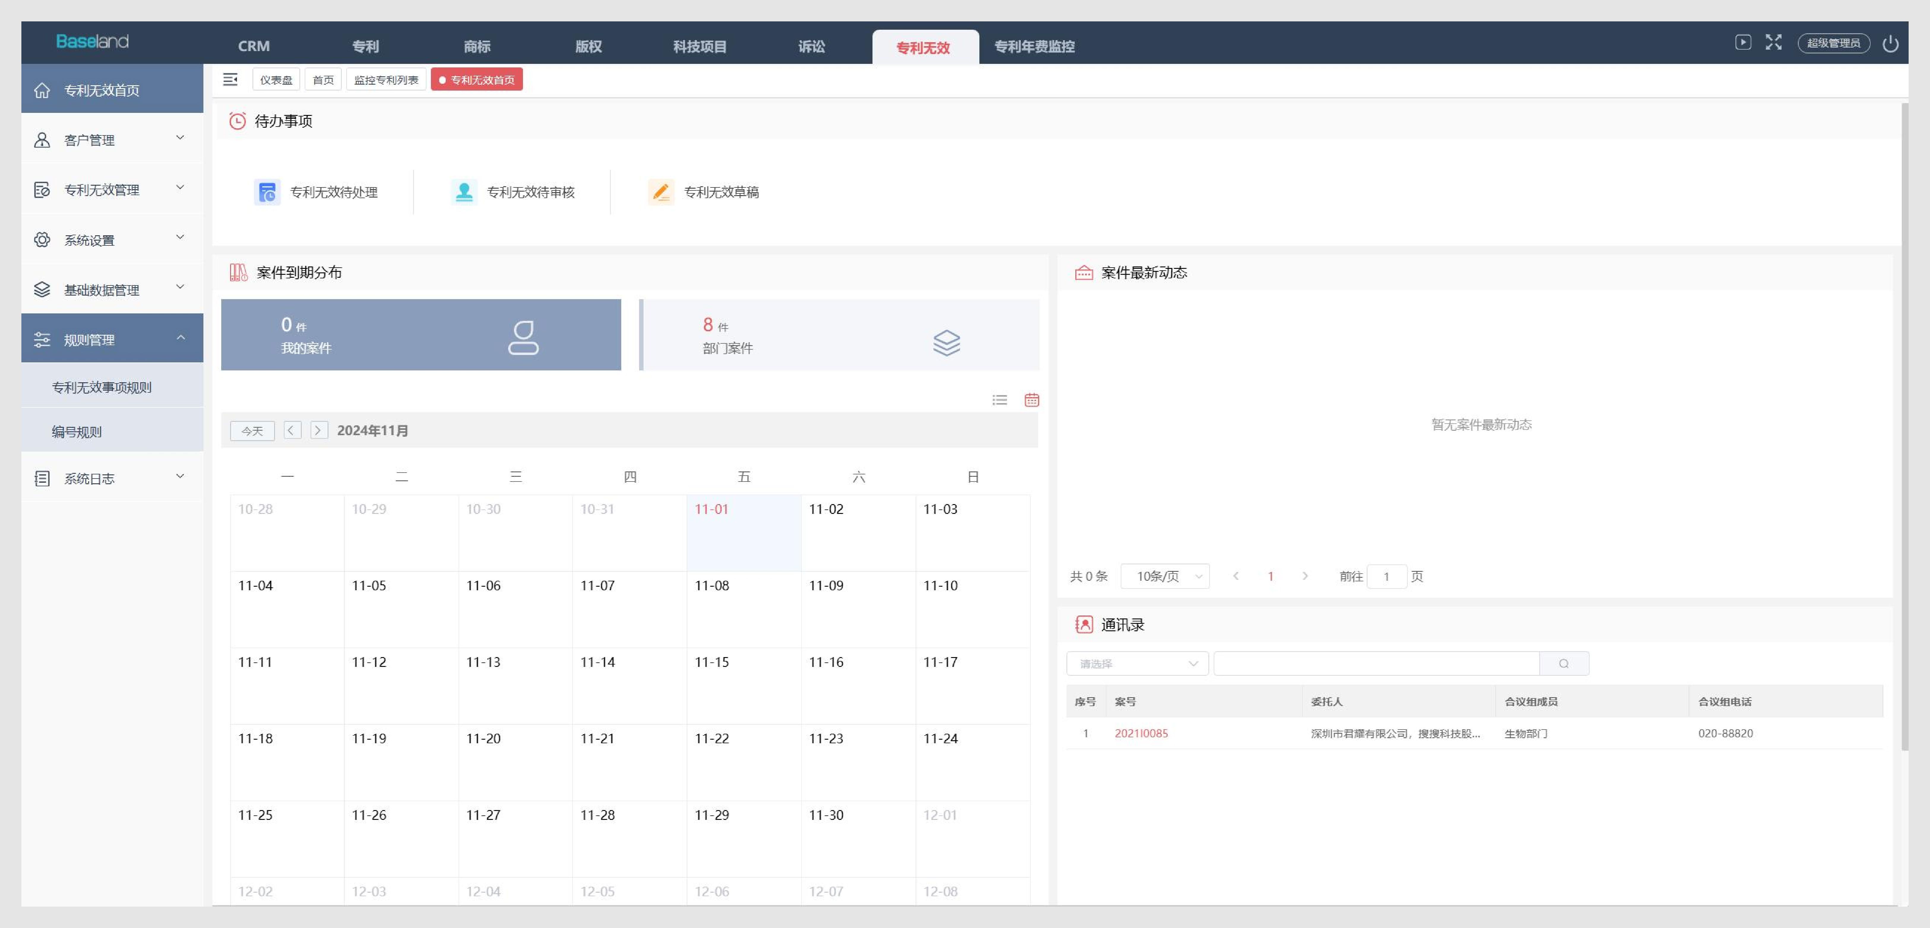Image resolution: width=1930 pixels, height=928 pixels.
Task: Open the 专利年费监控 top tab
Action: pyautogui.click(x=1034, y=46)
